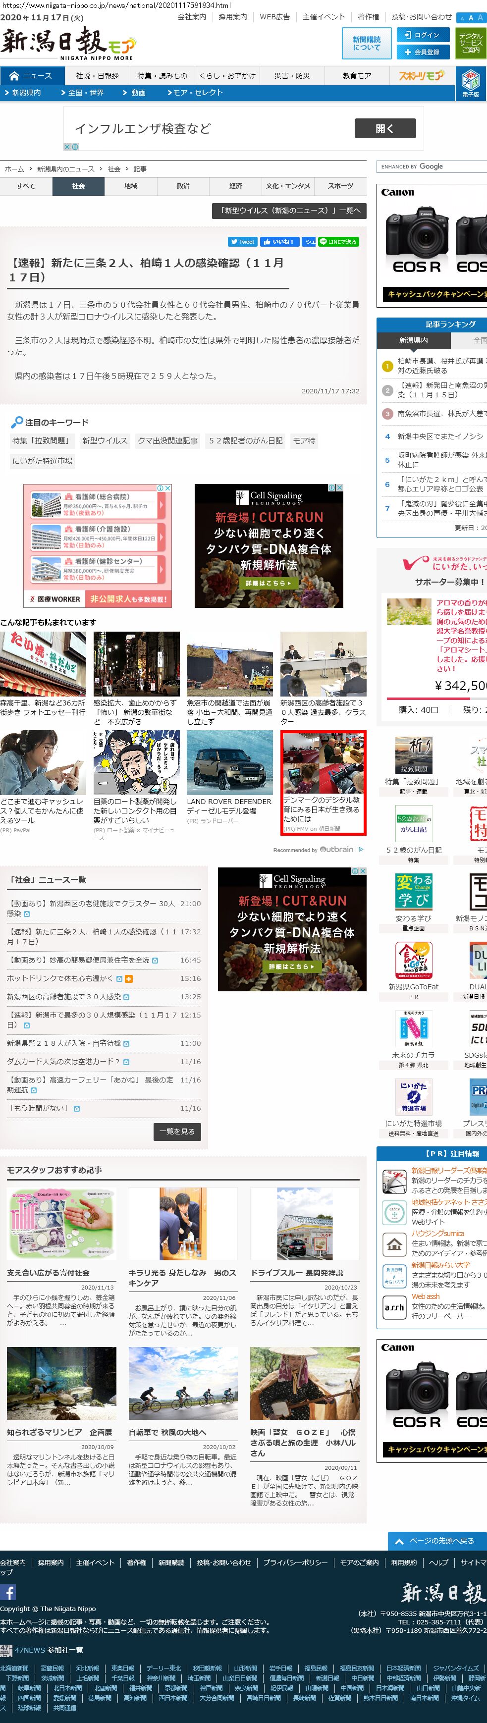The height and width of the screenshot is (1723, 487).
Task: Click the Tweet share button
Action: [x=242, y=241]
